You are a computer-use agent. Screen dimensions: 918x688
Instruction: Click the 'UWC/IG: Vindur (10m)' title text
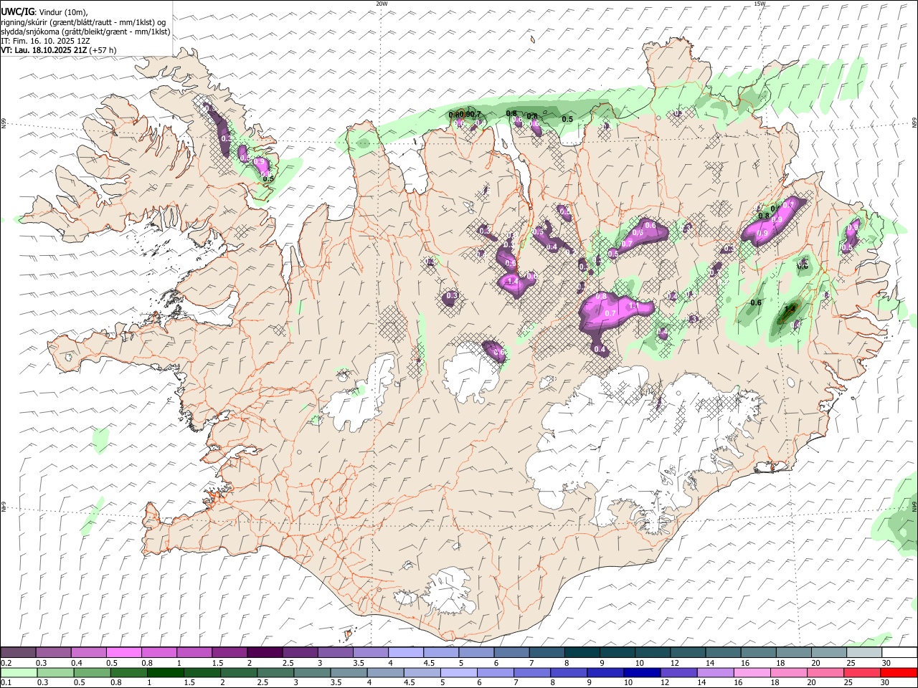click(x=44, y=12)
